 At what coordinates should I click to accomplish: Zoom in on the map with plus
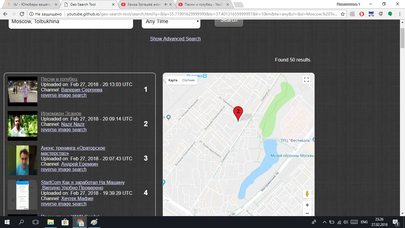coord(307,205)
